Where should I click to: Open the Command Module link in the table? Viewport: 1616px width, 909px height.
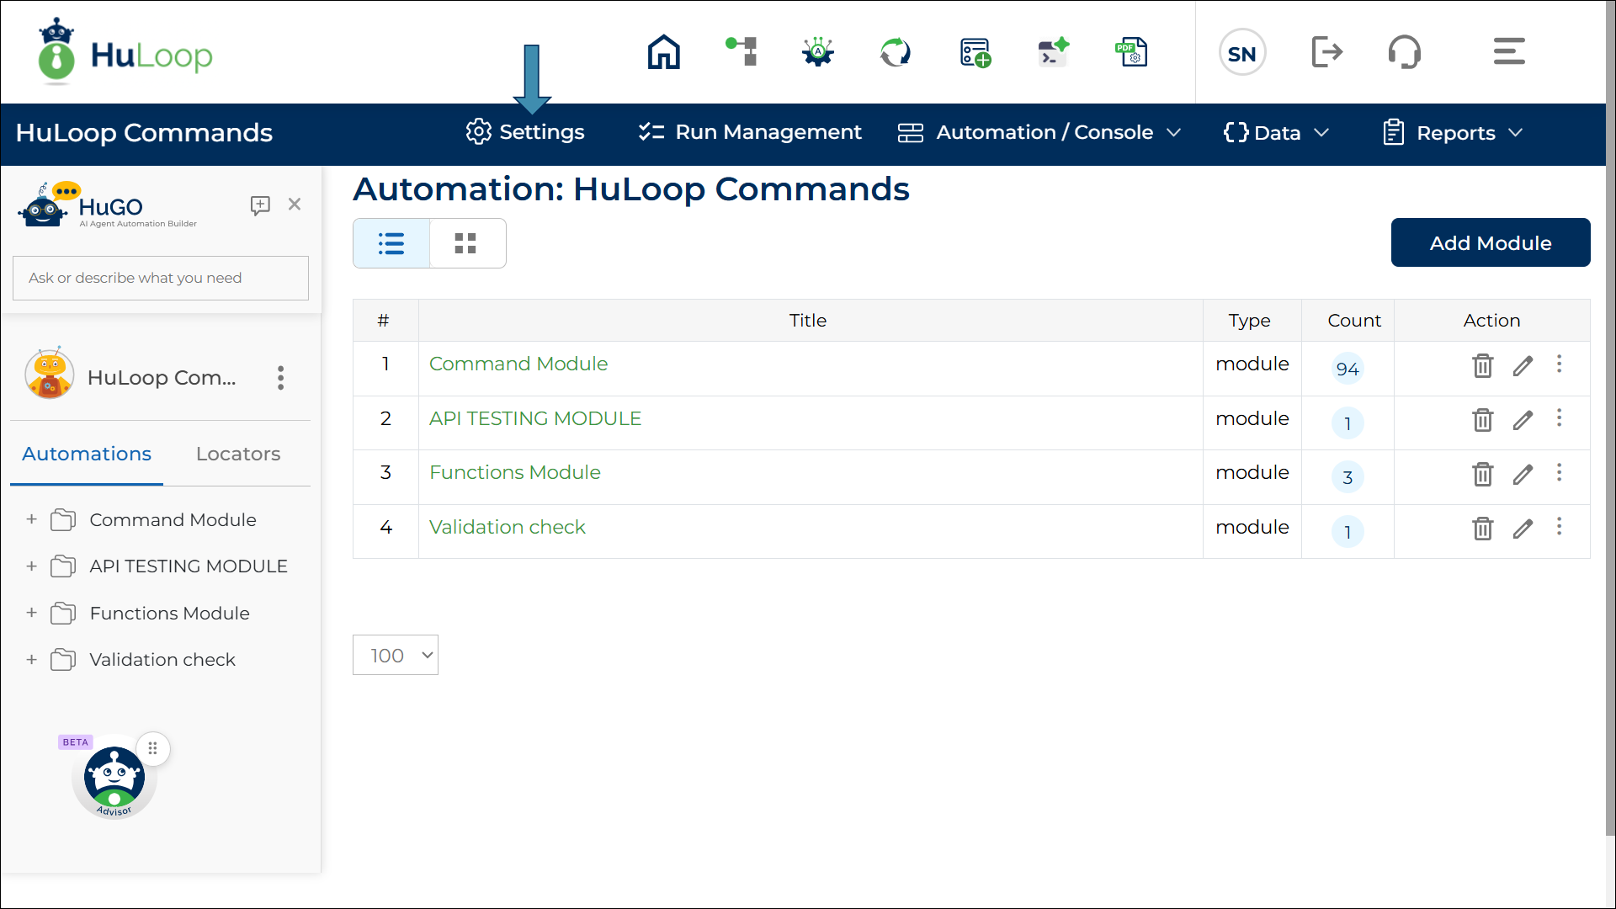pyautogui.click(x=518, y=364)
